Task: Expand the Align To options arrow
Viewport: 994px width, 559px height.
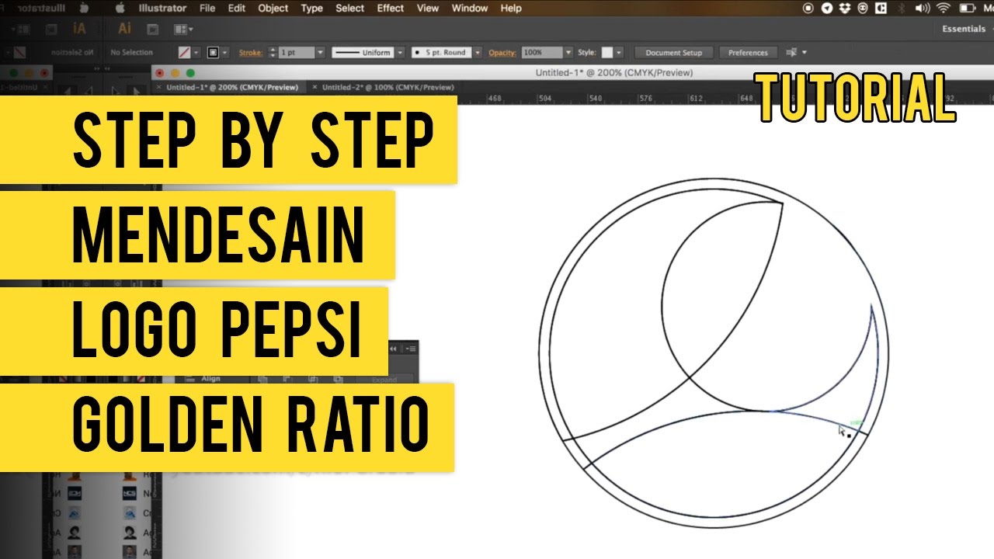Action: [x=805, y=53]
